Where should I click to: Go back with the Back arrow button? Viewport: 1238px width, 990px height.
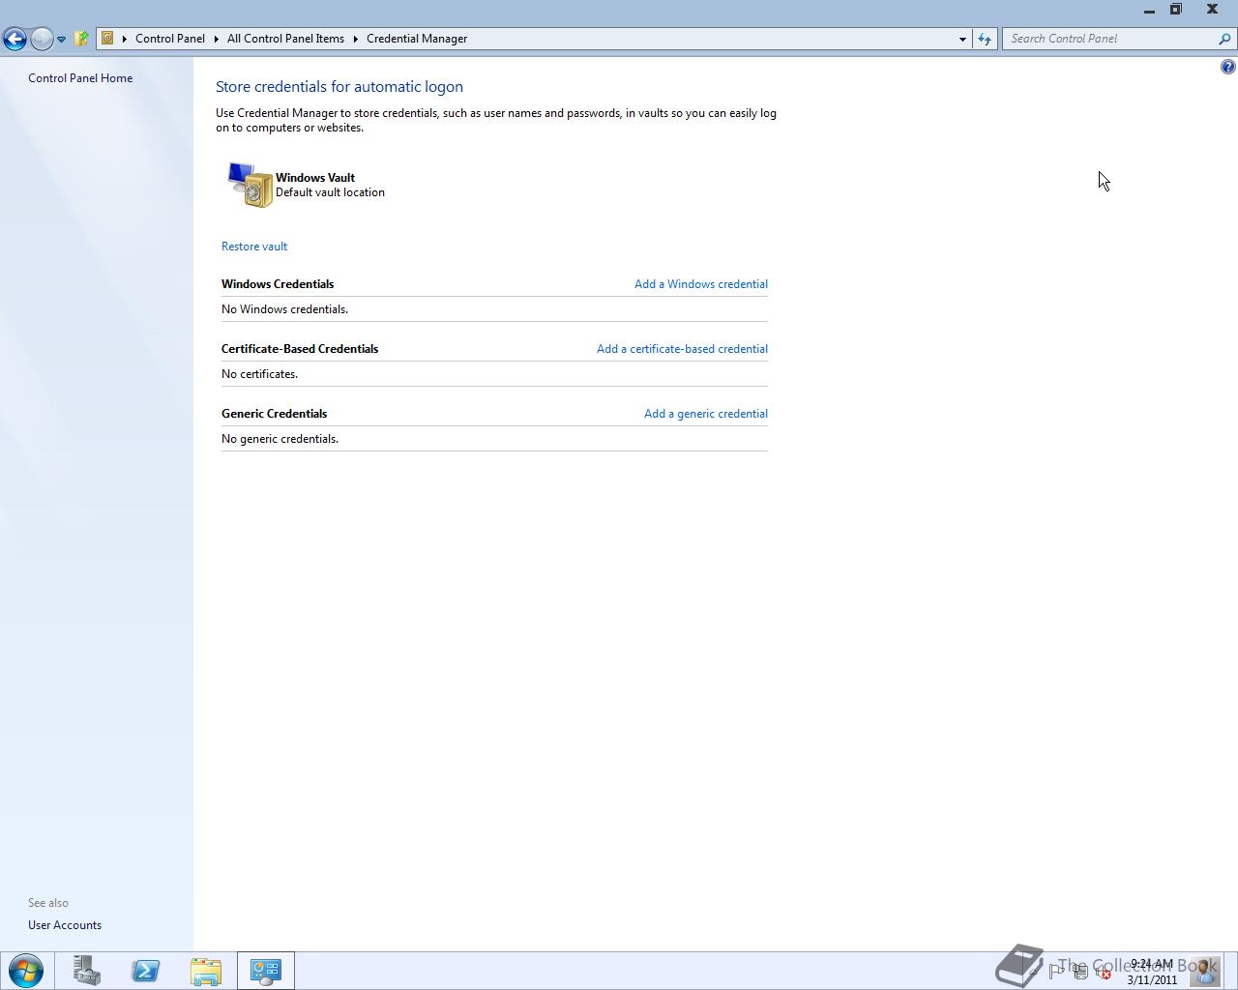tap(15, 39)
